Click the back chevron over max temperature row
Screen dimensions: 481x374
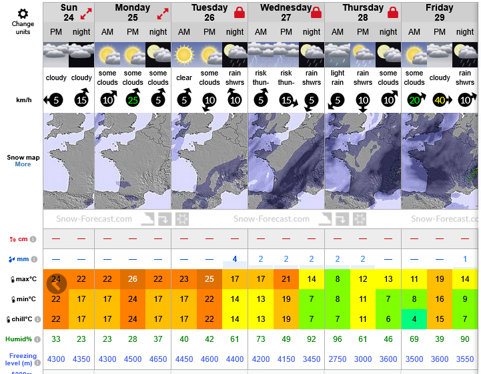[x=57, y=284]
